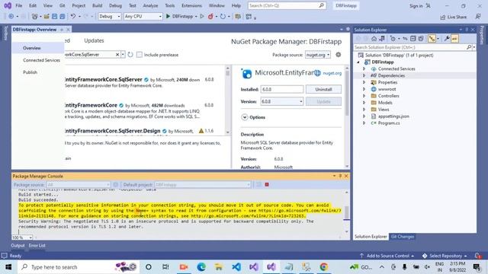The width and height of the screenshot is (488, 274).
Task: Click Show All Files icon
Action: click(x=421, y=39)
